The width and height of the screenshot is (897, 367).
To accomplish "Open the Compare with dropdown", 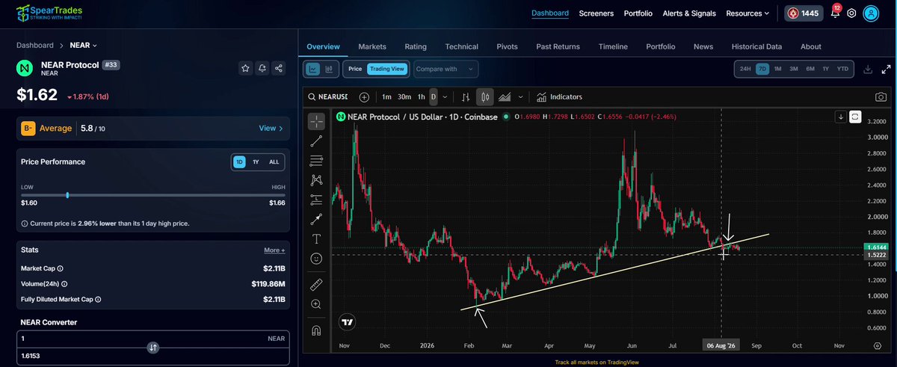I will click(446, 69).
